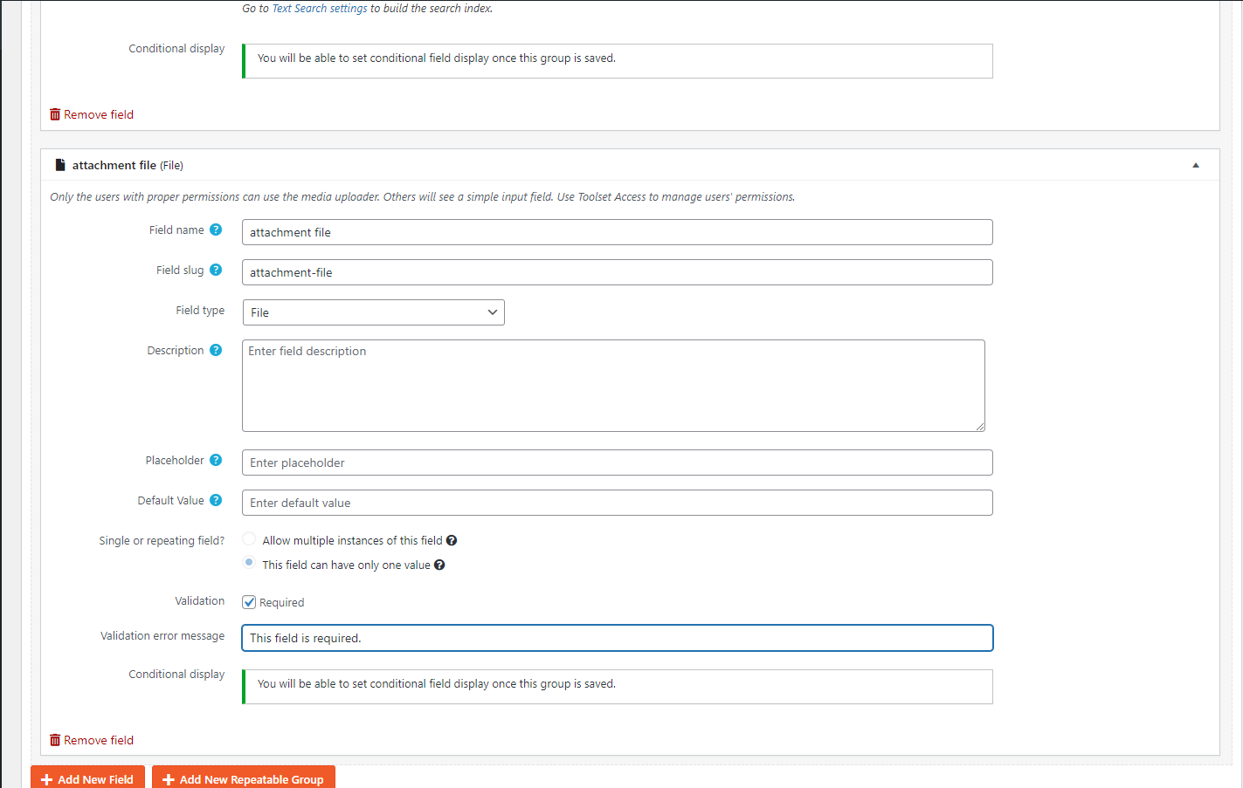Click the Field name help icon
This screenshot has height=788, width=1243.
(x=216, y=230)
